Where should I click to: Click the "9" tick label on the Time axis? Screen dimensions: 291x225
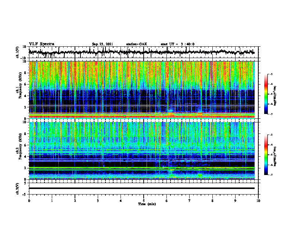tap(235, 201)
